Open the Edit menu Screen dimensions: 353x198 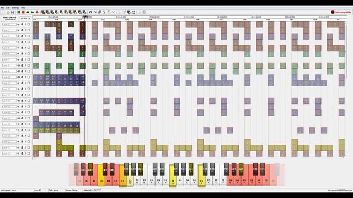pyautogui.click(x=8, y=8)
